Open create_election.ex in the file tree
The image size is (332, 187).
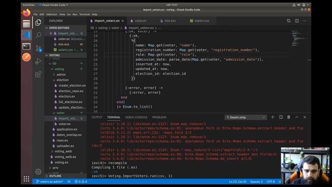tap(72, 85)
